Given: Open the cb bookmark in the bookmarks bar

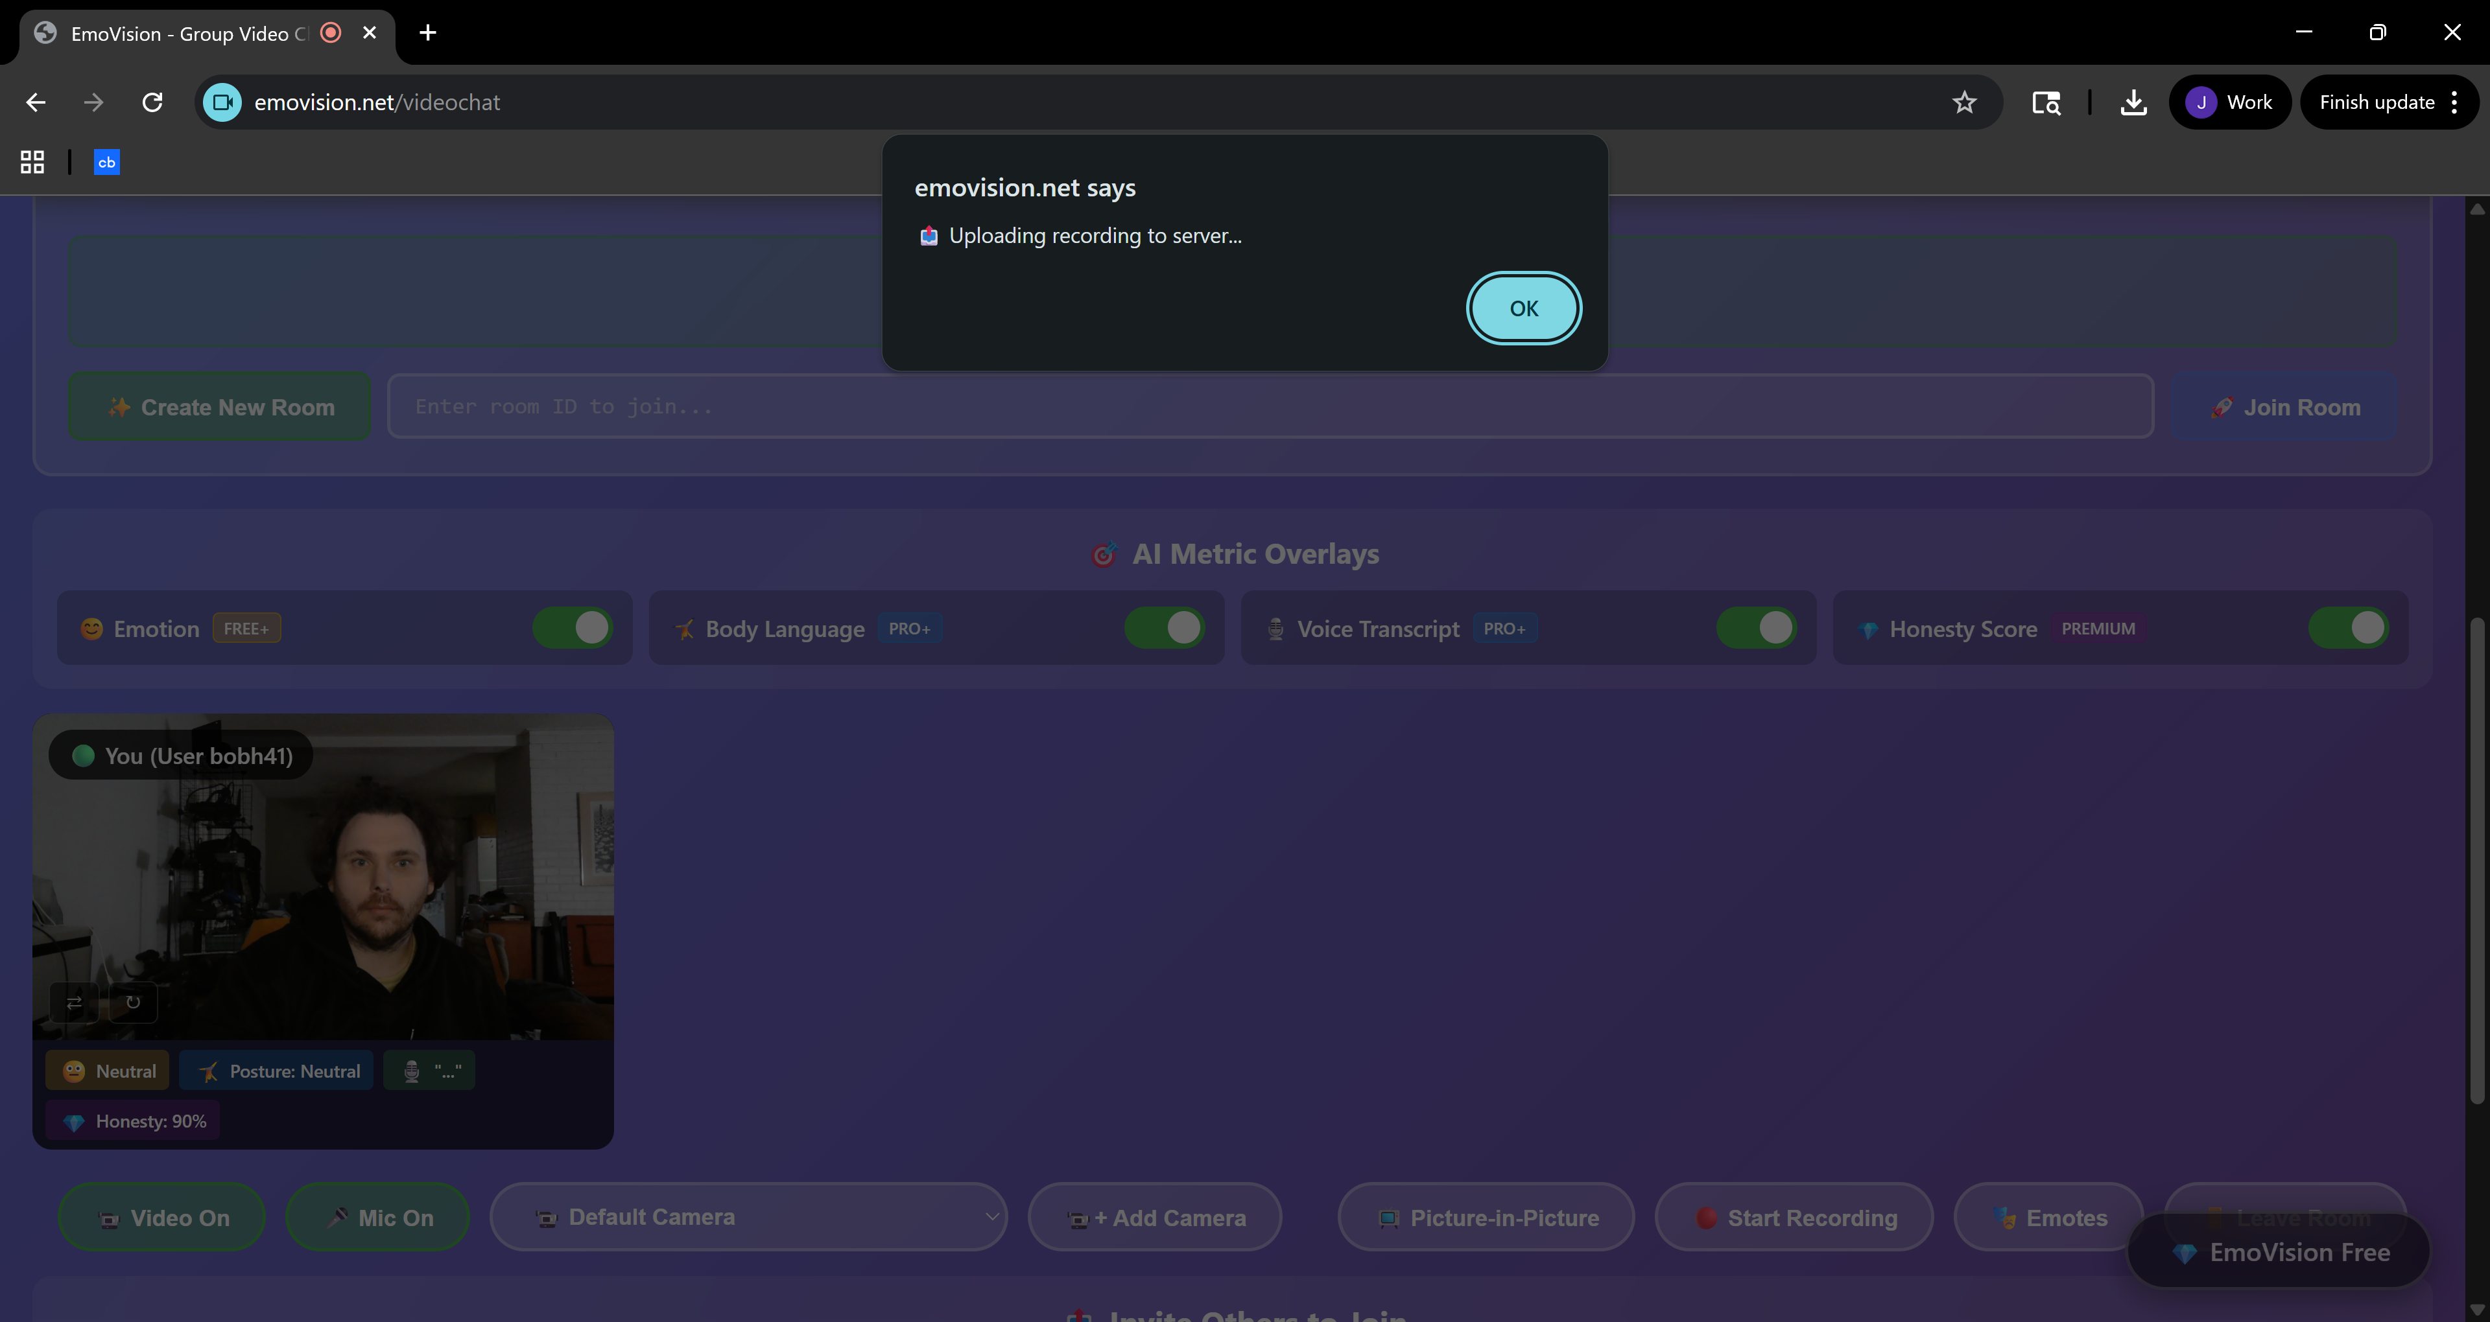Looking at the screenshot, I should [x=106, y=161].
